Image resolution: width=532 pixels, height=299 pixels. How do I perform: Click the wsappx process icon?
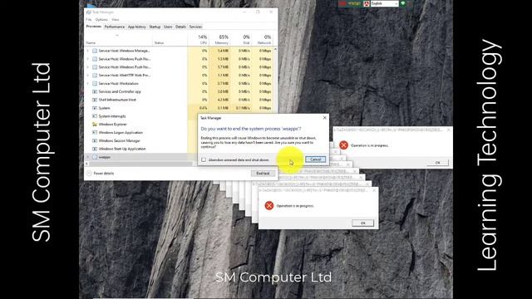click(95, 157)
